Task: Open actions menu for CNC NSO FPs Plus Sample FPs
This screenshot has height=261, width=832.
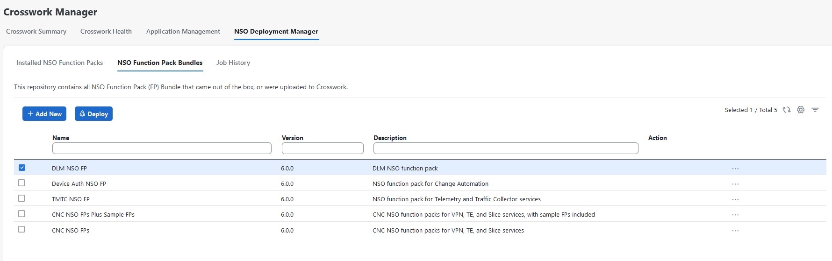Action: pos(735,215)
